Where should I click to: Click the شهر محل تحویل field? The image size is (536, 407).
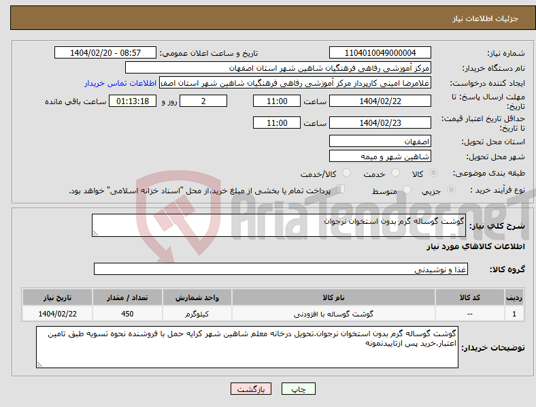380,157
